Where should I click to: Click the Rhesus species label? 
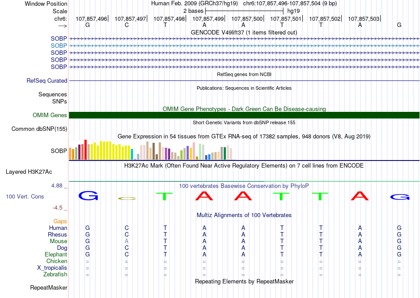57,235
